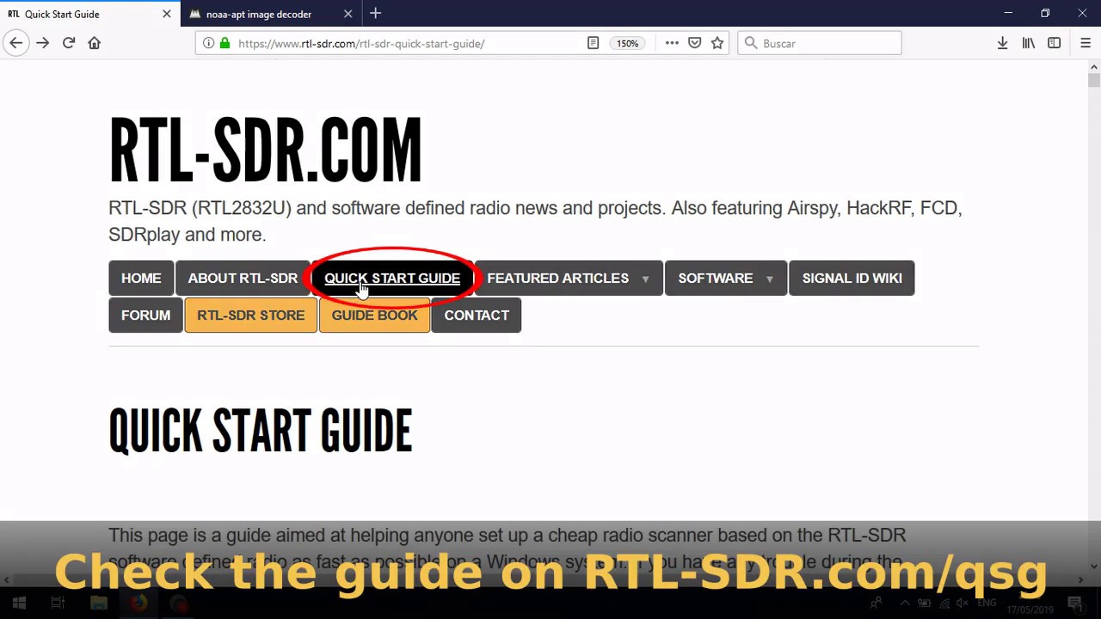Click the RTL-SDR.COM site title
Image resolution: width=1101 pixels, height=619 pixels.
(265, 150)
